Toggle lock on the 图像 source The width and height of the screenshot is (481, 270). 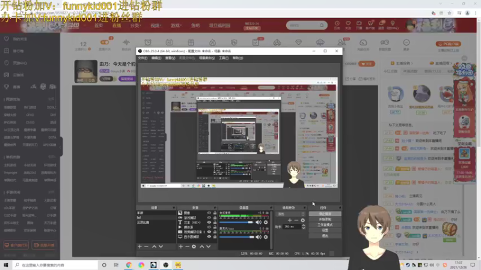point(215,213)
